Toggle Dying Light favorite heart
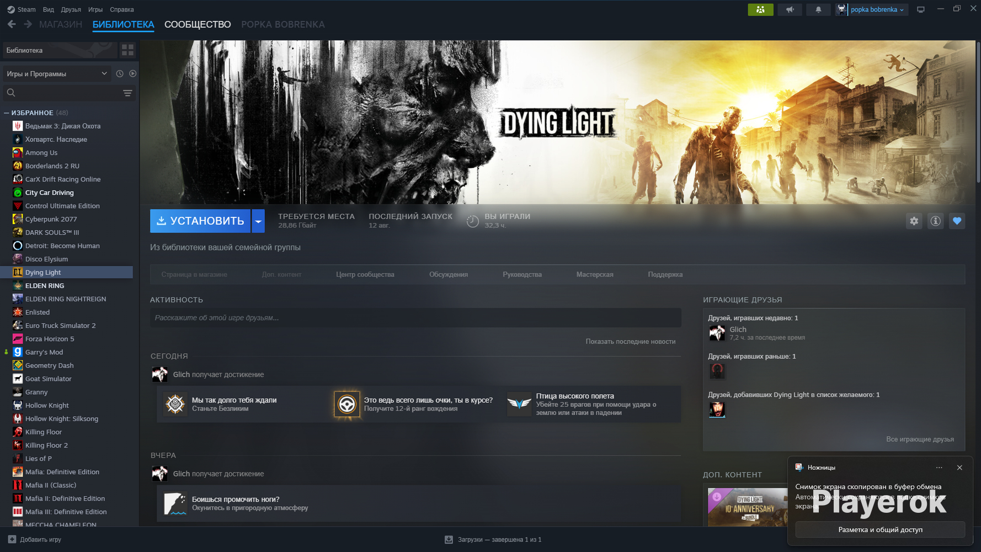981x552 pixels. coord(957,221)
